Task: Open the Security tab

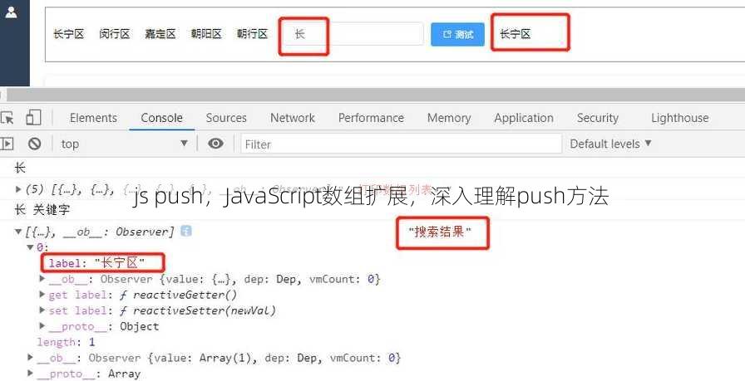Action: [598, 118]
